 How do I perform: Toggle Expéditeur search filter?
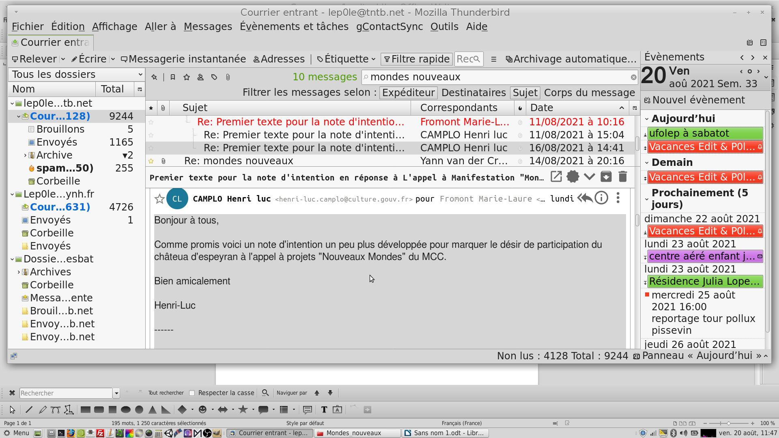(408, 93)
